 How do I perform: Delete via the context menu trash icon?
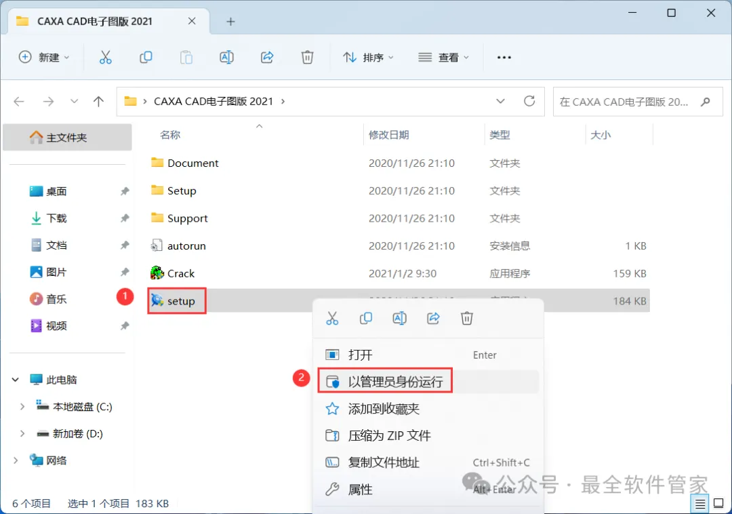467,319
